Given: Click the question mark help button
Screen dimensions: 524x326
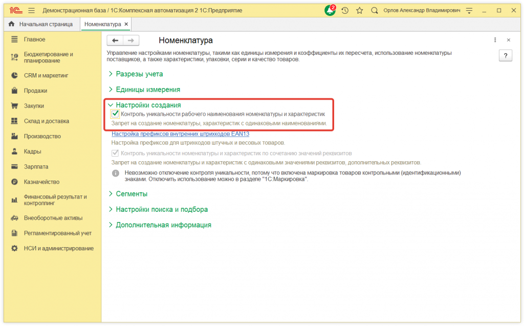Looking at the screenshot, I should tap(505, 55).
